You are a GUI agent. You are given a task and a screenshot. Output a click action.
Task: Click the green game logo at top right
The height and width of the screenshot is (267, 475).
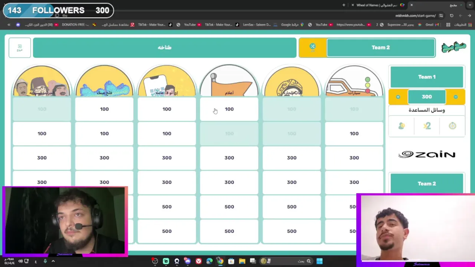[x=453, y=47]
